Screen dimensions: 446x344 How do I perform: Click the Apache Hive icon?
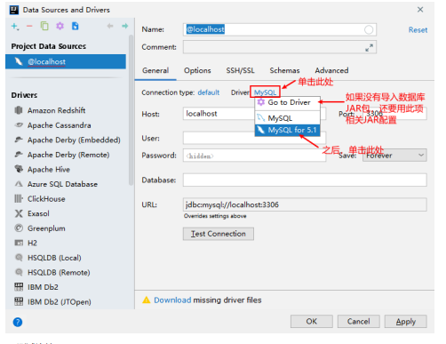(x=19, y=169)
